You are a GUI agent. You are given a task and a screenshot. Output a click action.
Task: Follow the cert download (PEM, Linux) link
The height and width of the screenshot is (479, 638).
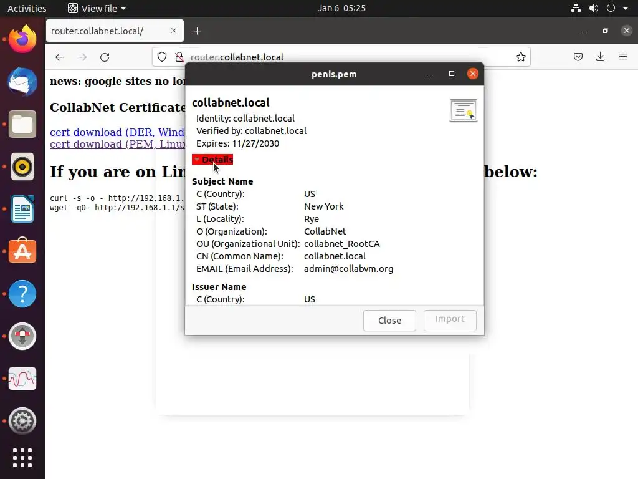click(117, 144)
